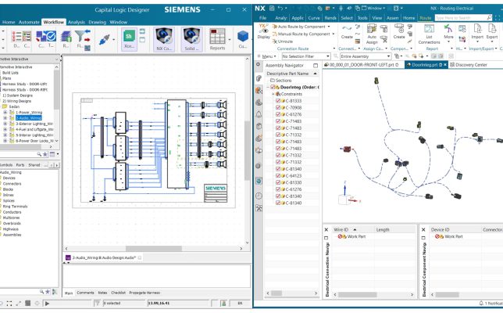Switch to Workflow tab in Capital
The height and width of the screenshot is (313, 503).
tap(54, 22)
